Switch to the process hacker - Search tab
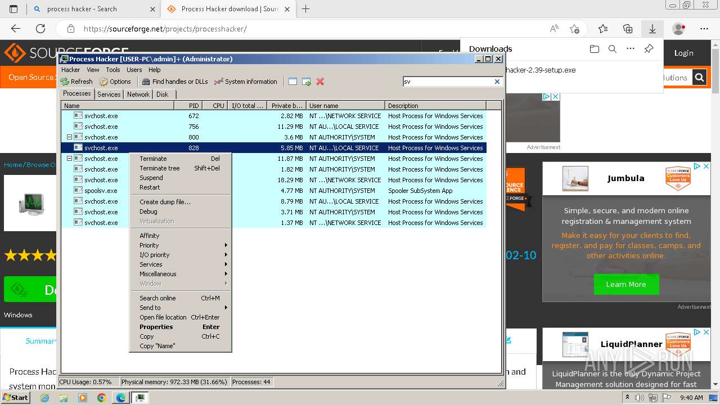This screenshot has height=405, width=720. 94,9
